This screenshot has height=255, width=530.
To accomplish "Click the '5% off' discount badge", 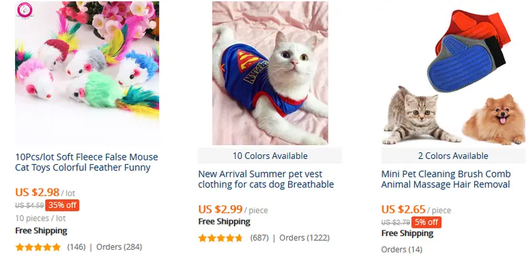I will [x=426, y=223].
